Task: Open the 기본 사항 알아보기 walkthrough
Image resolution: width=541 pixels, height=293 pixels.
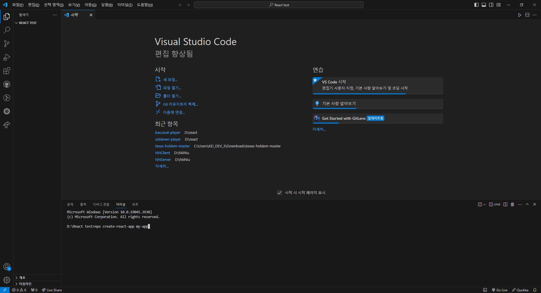Action: pyautogui.click(x=378, y=104)
